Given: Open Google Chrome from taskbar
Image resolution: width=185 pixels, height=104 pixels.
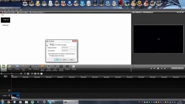Looking at the screenshot, I should [8, 102].
